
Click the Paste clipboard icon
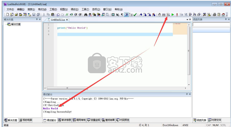pyautogui.click(x=52, y=15)
